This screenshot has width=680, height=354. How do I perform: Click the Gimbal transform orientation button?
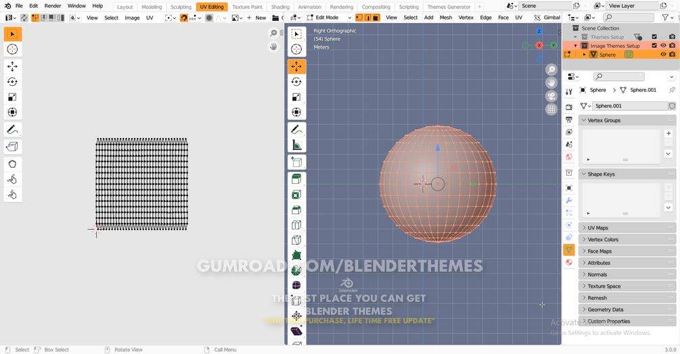pos(547,18)
